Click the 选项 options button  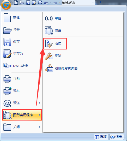click(x=101, y=137)
